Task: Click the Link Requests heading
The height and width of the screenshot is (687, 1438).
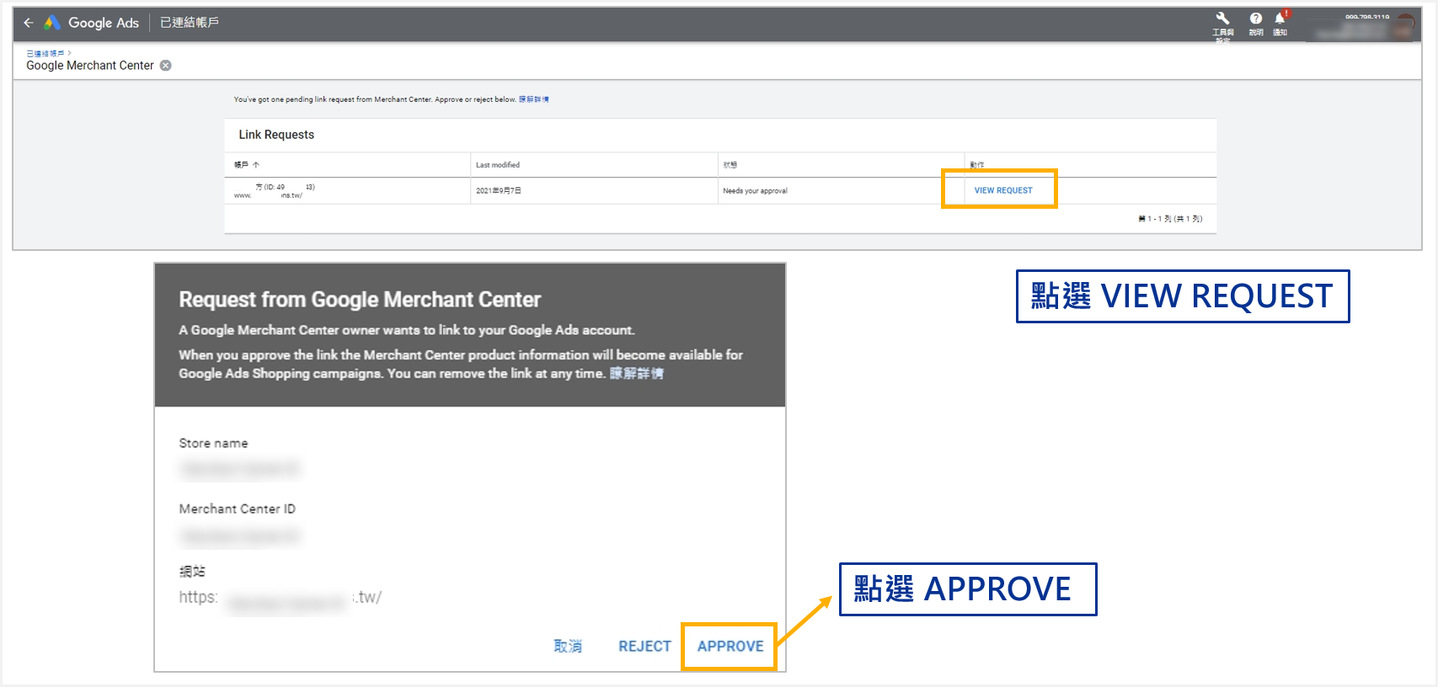Action: tap(276, 135)
